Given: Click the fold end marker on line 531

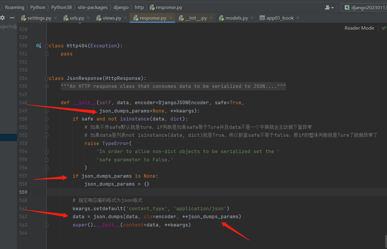Looking at the screenshot, I should pyautogui.click(x=47, y=54).
